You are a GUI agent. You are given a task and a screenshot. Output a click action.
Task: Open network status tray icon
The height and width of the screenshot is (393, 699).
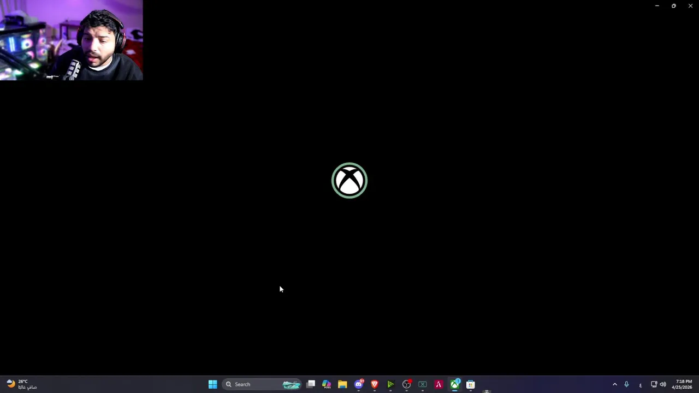tap(654, 384)
